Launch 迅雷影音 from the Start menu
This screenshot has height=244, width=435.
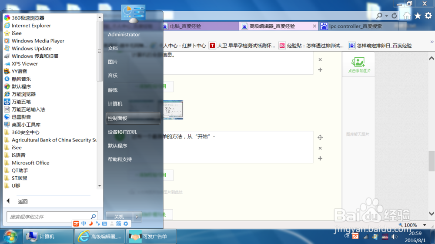point(17,117)
